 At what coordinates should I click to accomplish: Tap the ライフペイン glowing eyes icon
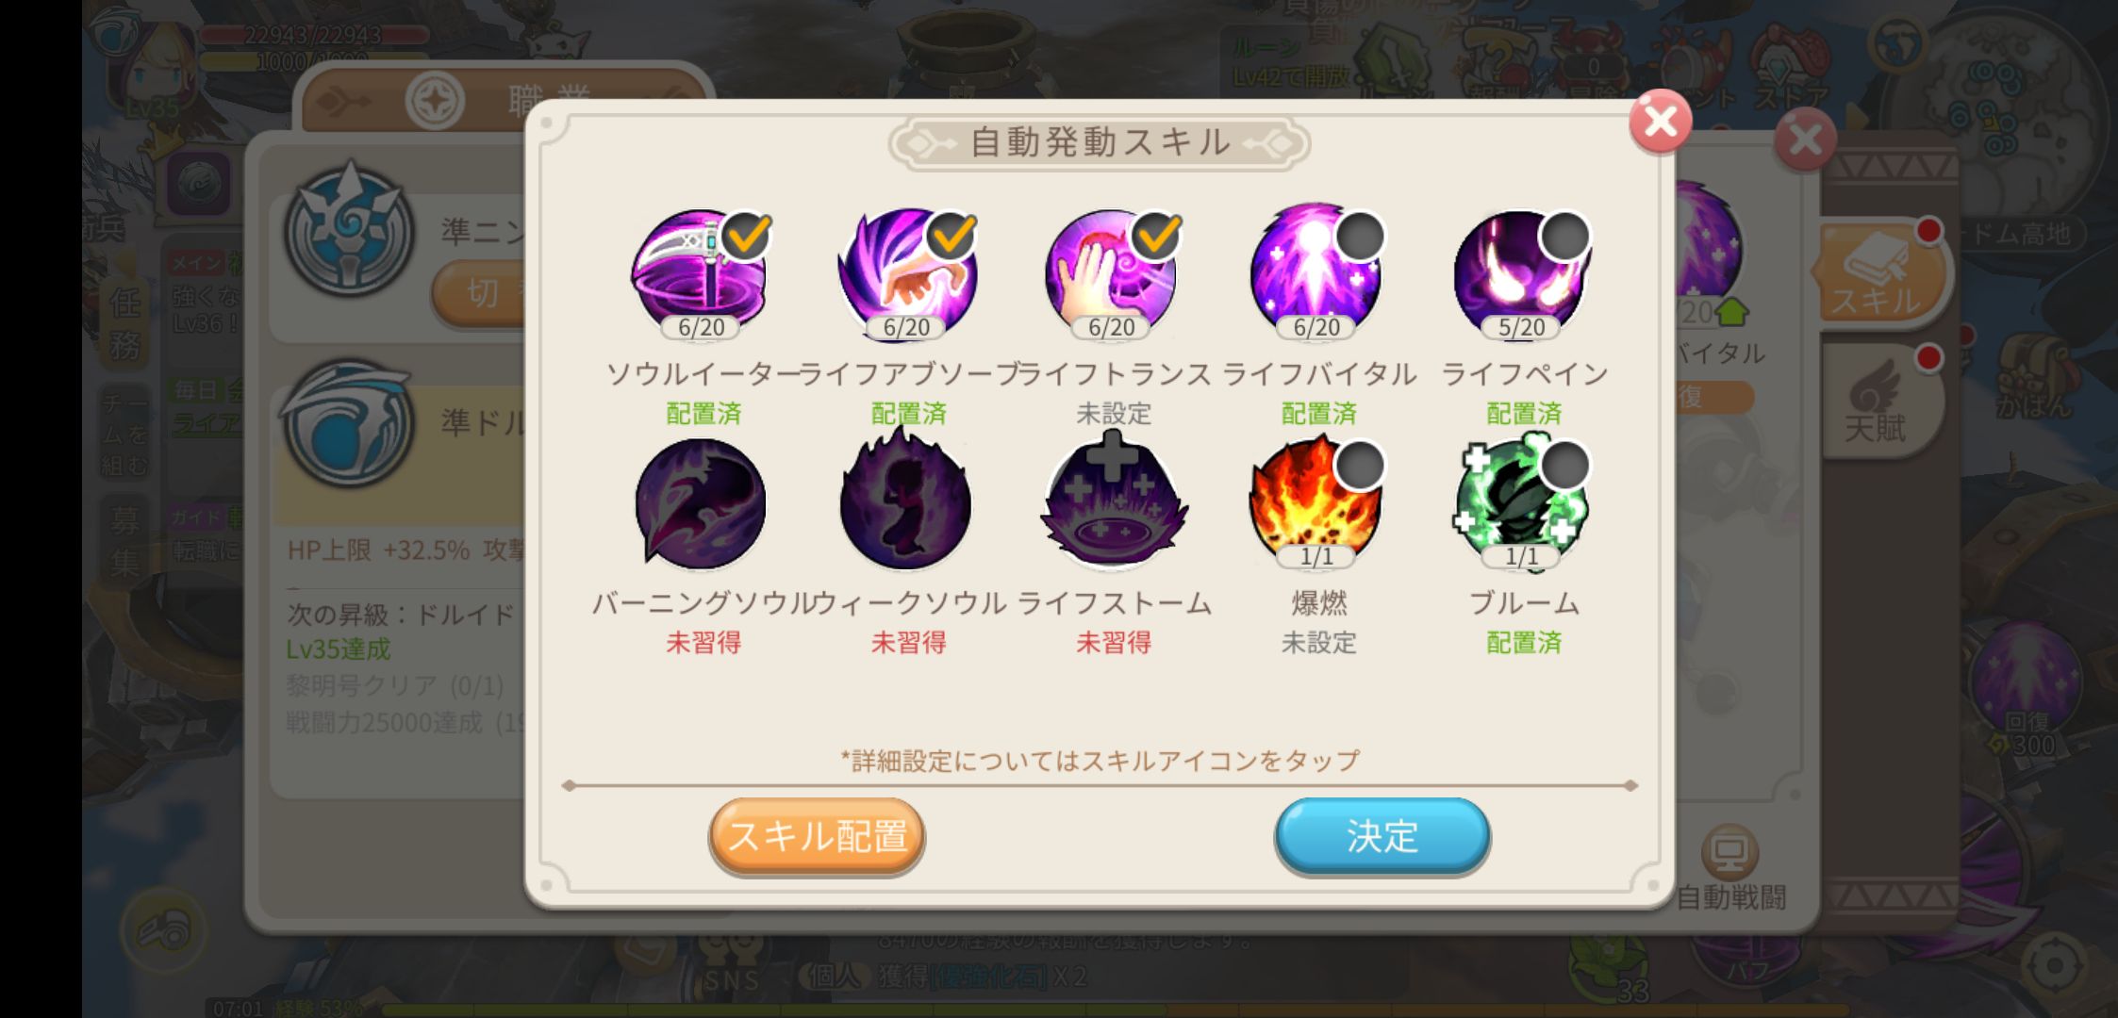pos(1521,275)
